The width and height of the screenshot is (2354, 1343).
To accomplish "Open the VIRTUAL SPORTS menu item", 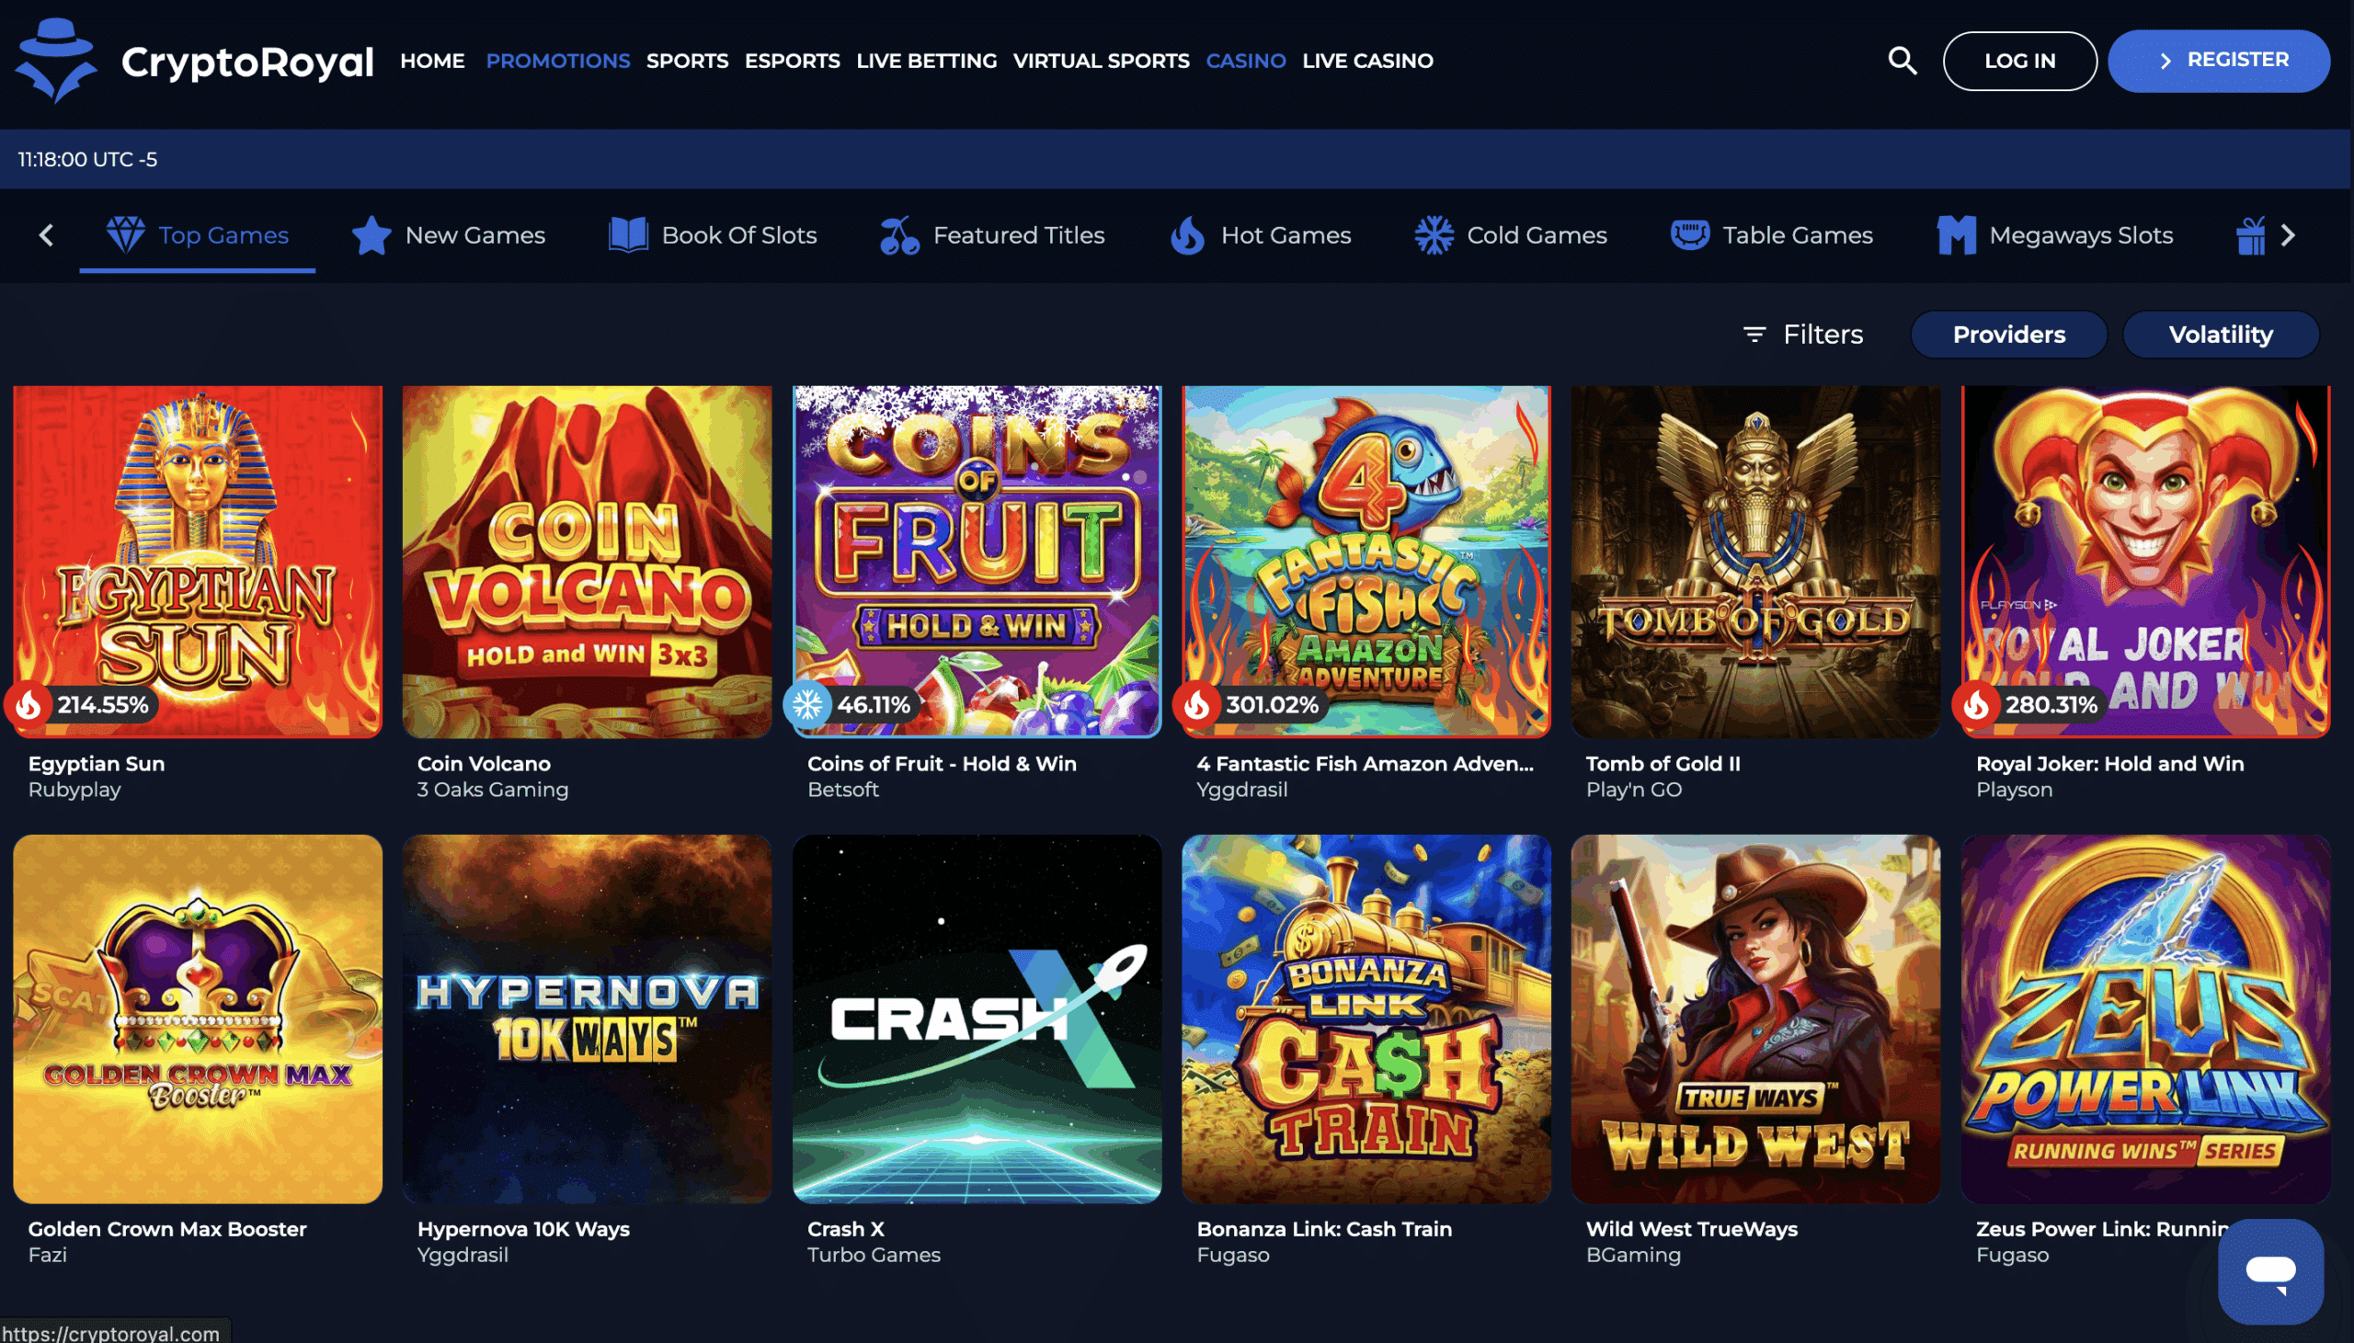I will [1102, 61].
